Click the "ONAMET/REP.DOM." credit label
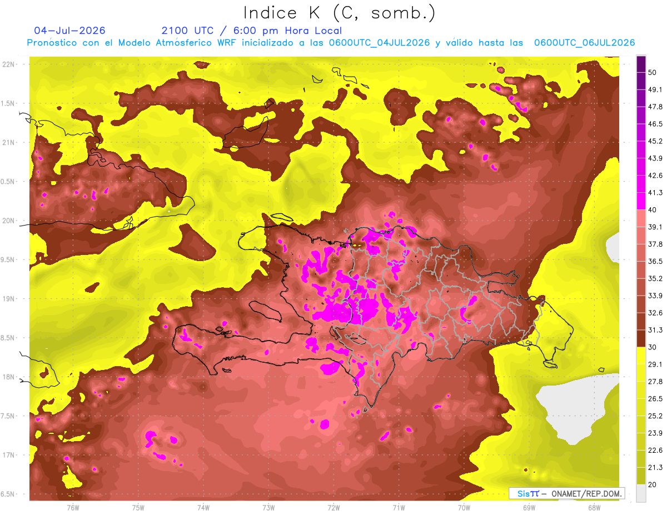Screen dimensions: 667x515 coord(587,493)
